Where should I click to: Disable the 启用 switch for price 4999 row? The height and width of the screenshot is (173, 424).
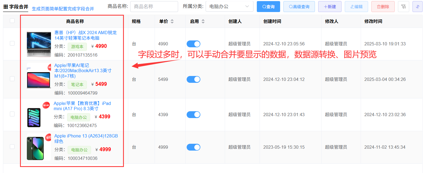pos(193,147)
